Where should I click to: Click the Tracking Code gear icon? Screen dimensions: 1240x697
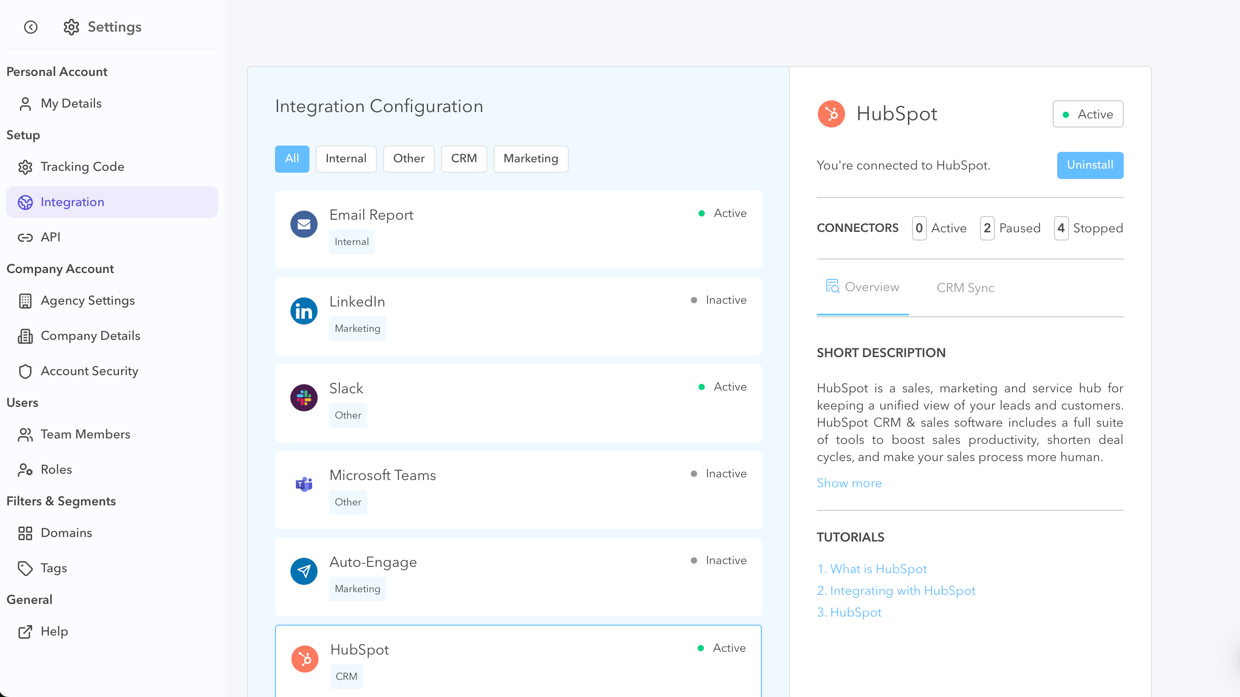pyautogui.click(x=25, y=167)
